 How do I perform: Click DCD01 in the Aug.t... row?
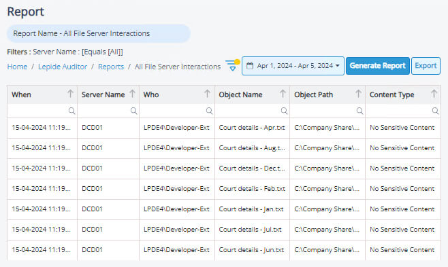click(92, 148)
